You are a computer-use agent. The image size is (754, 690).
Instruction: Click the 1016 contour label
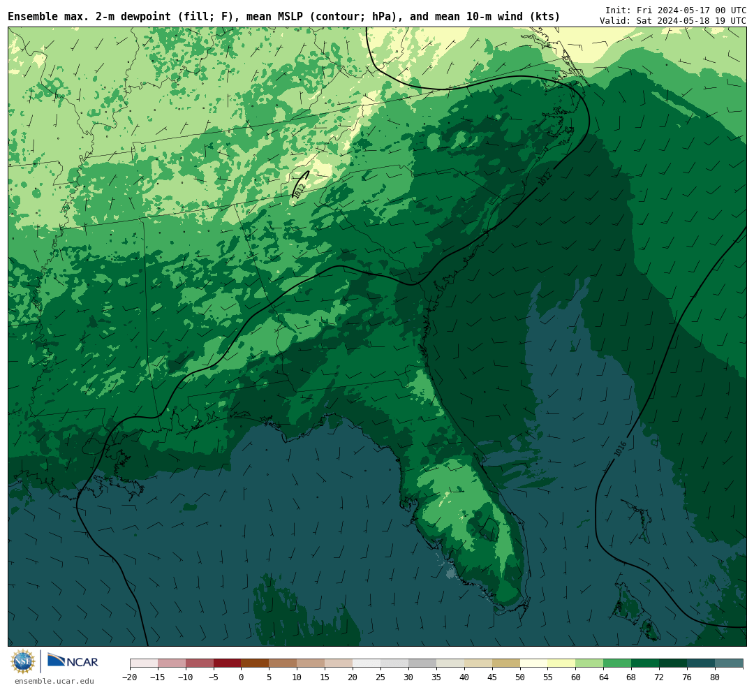click(x=621, y=449)
